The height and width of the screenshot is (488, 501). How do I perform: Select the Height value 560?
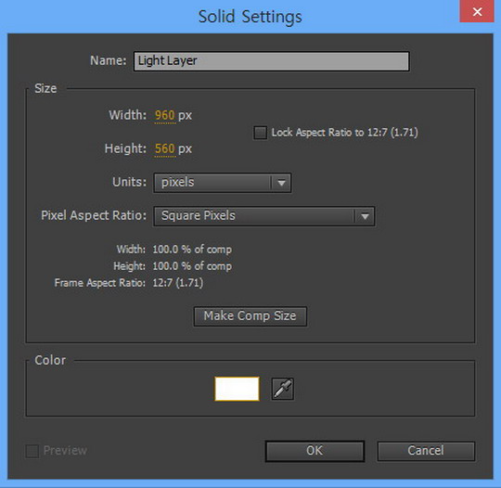(x=164, y=148)
